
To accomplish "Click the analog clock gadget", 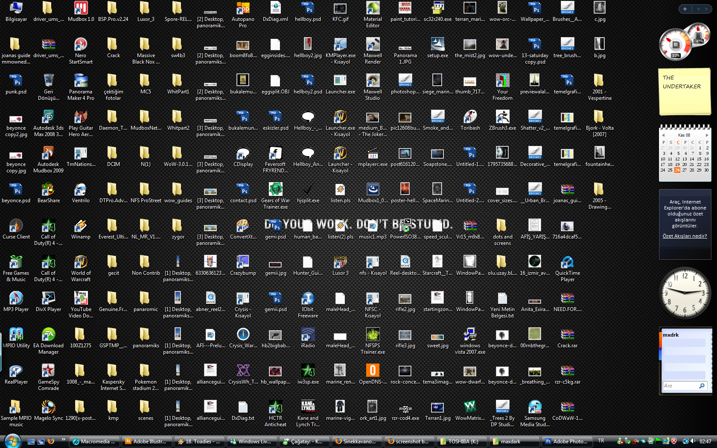I will pos(685,293).
